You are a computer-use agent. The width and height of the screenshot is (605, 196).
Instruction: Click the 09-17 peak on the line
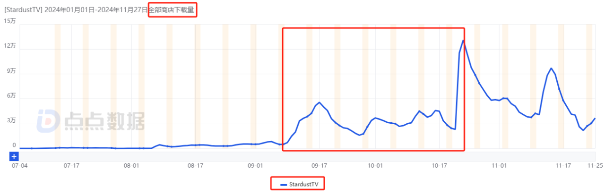[320, 102]
